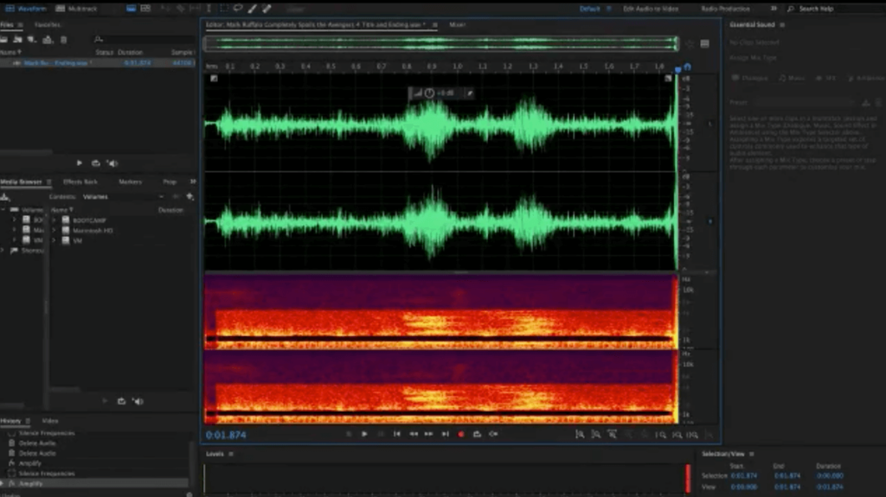Toggle Loop Playback in transport
This screenshot has width=886, height=497.
[x=477, y=434]
